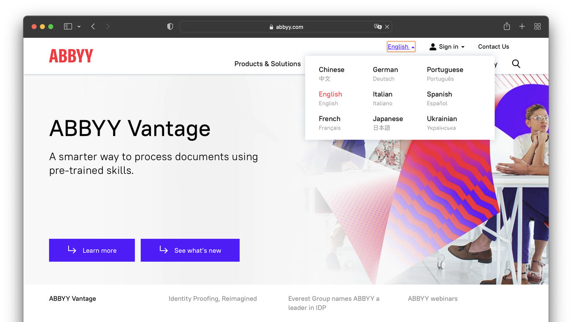This screenshot has height=322, width=572.
Task: Click the search magnifier icon
Action: tap(516, 64)
